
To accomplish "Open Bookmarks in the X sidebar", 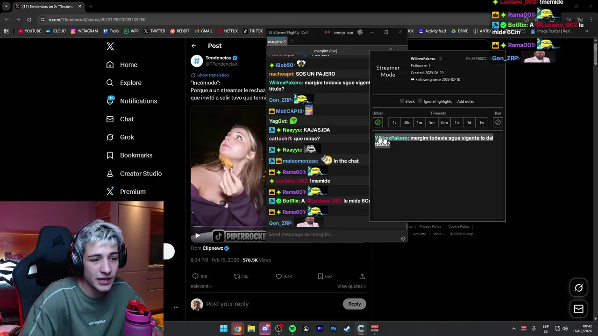I will pyautogui.click(x=129, y=155).
